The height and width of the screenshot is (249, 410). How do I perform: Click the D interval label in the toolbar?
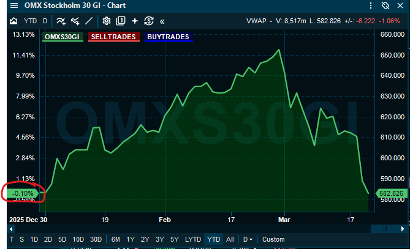(45, 21)
